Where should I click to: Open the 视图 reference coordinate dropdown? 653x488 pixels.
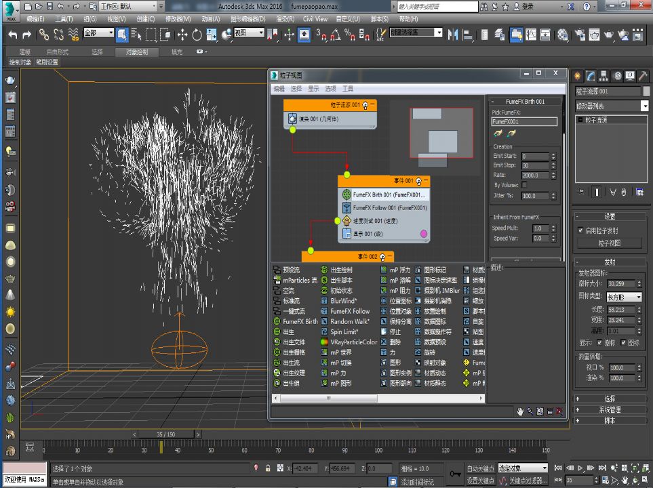click(249, 33)
